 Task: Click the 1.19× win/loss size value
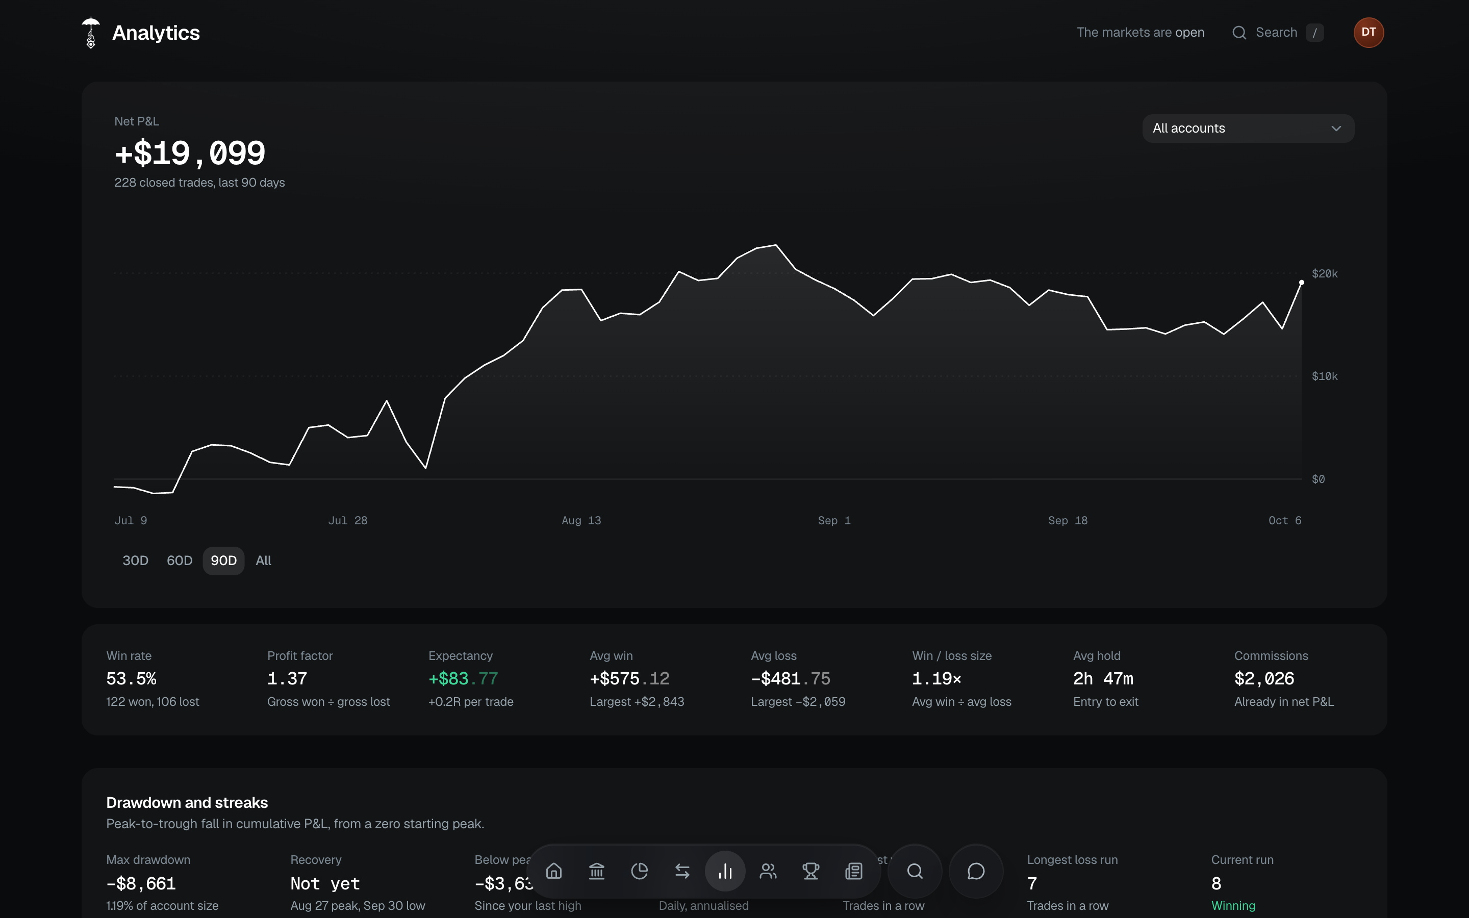(936, 679)
